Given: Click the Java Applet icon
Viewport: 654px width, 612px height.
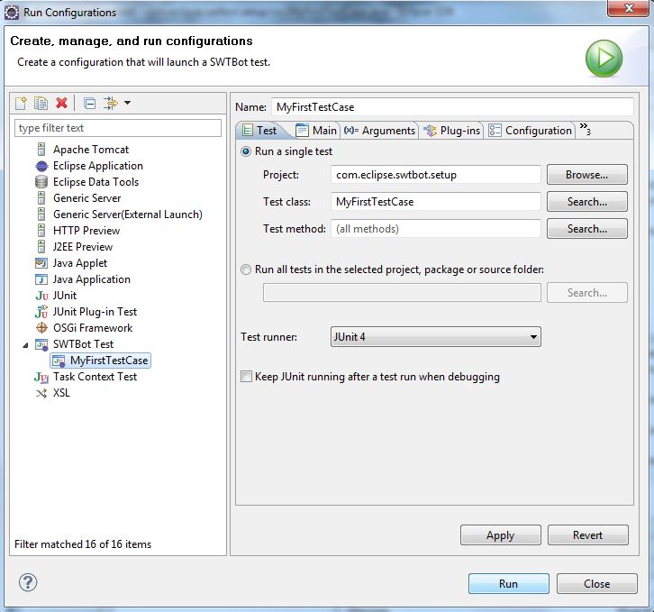Looking at the screenshot, I should tap(41, 263).
